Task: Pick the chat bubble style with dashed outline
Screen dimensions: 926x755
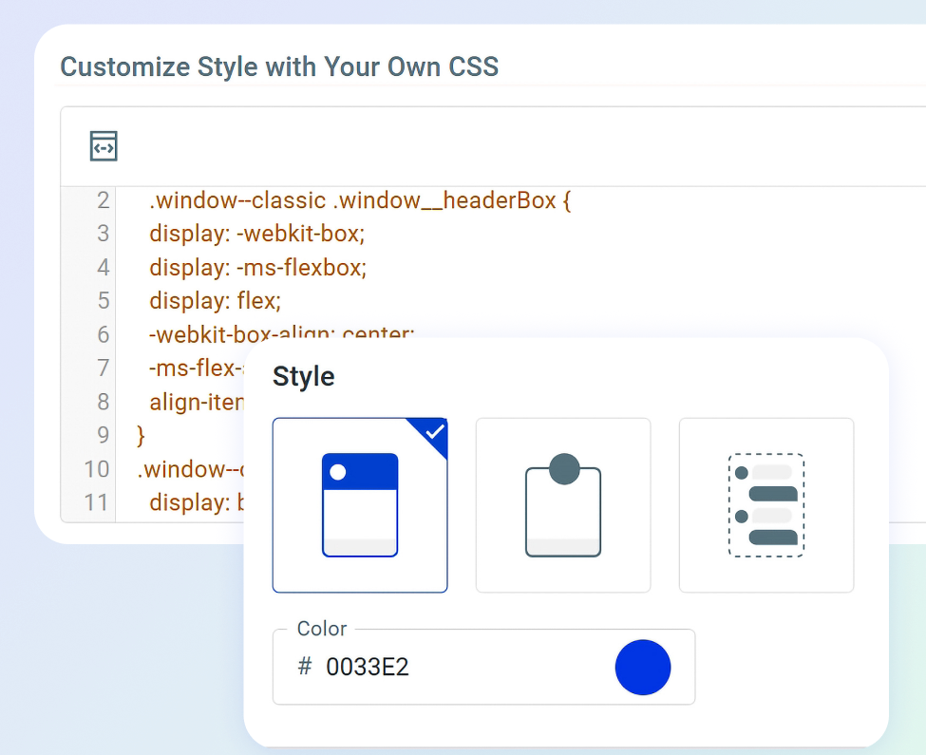Action: [765, 505]
